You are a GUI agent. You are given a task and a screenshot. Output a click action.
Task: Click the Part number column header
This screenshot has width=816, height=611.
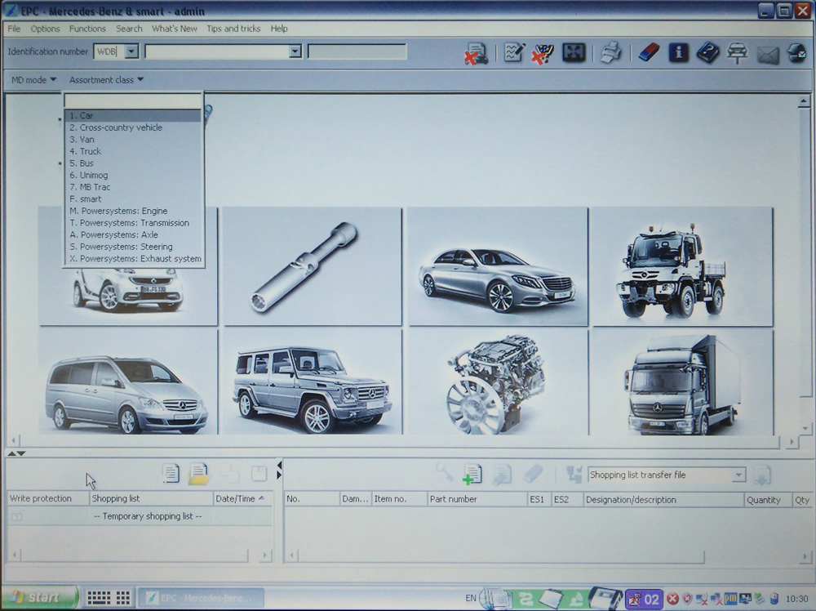[477, 499]
